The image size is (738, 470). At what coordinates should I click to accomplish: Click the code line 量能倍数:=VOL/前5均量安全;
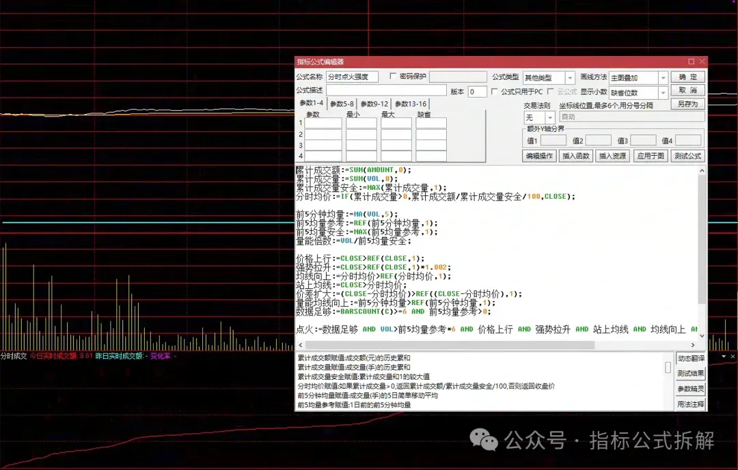click(x=353, y=241)
